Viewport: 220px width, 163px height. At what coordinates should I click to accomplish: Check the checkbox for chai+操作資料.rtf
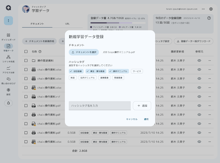26,97
